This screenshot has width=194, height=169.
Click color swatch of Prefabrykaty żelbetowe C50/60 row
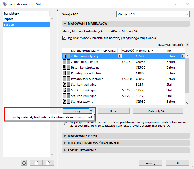coord(69,79)
